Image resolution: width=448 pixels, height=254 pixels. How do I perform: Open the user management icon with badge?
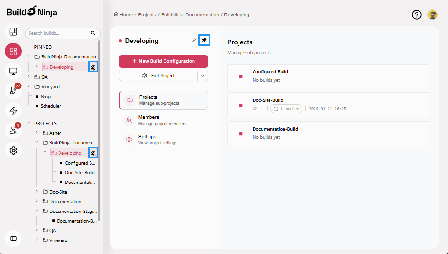tap(14, 130)
